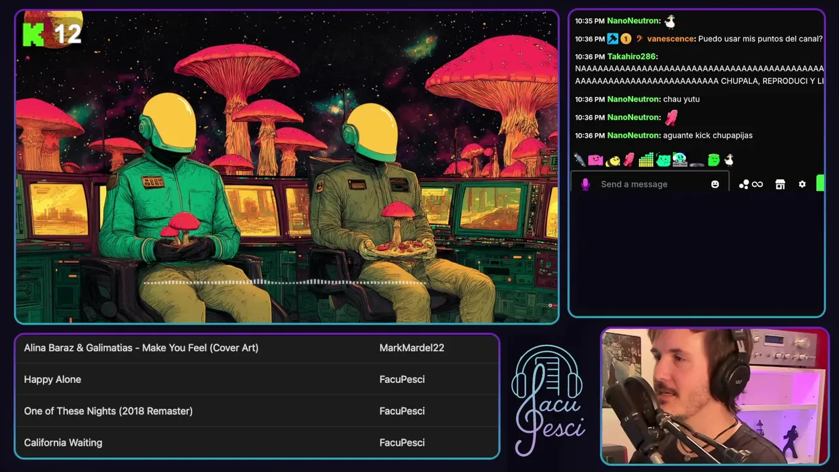Image resolution: width=839 pixels, height=472 pixels.
Task: Click the teal cat emote
Action: point(663,160)
